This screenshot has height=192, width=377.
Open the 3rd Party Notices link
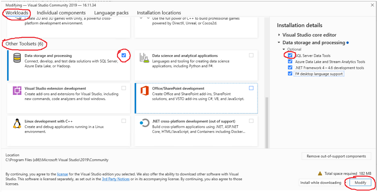pos(116,179)
